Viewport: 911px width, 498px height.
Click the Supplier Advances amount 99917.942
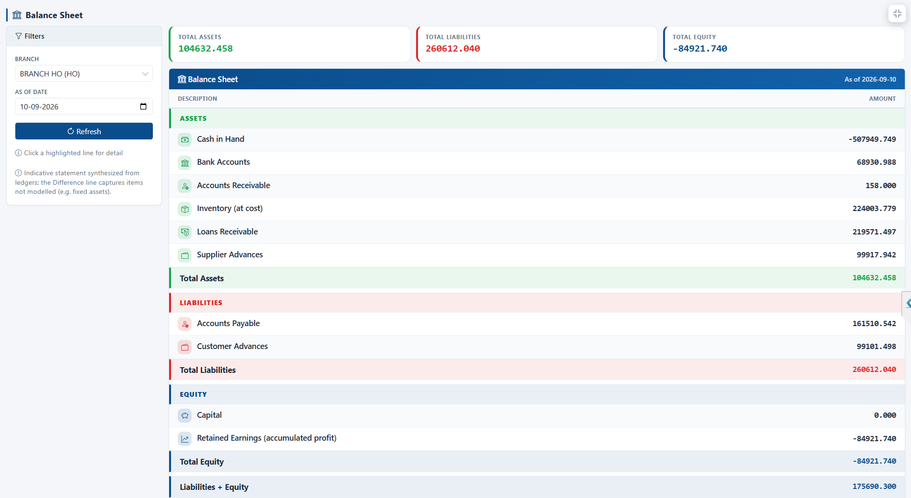click(876, 255)
